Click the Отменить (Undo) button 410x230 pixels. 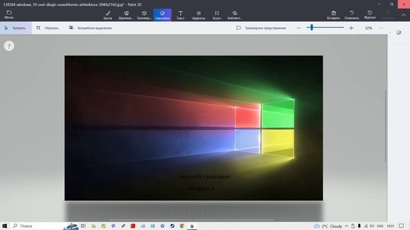352,15
